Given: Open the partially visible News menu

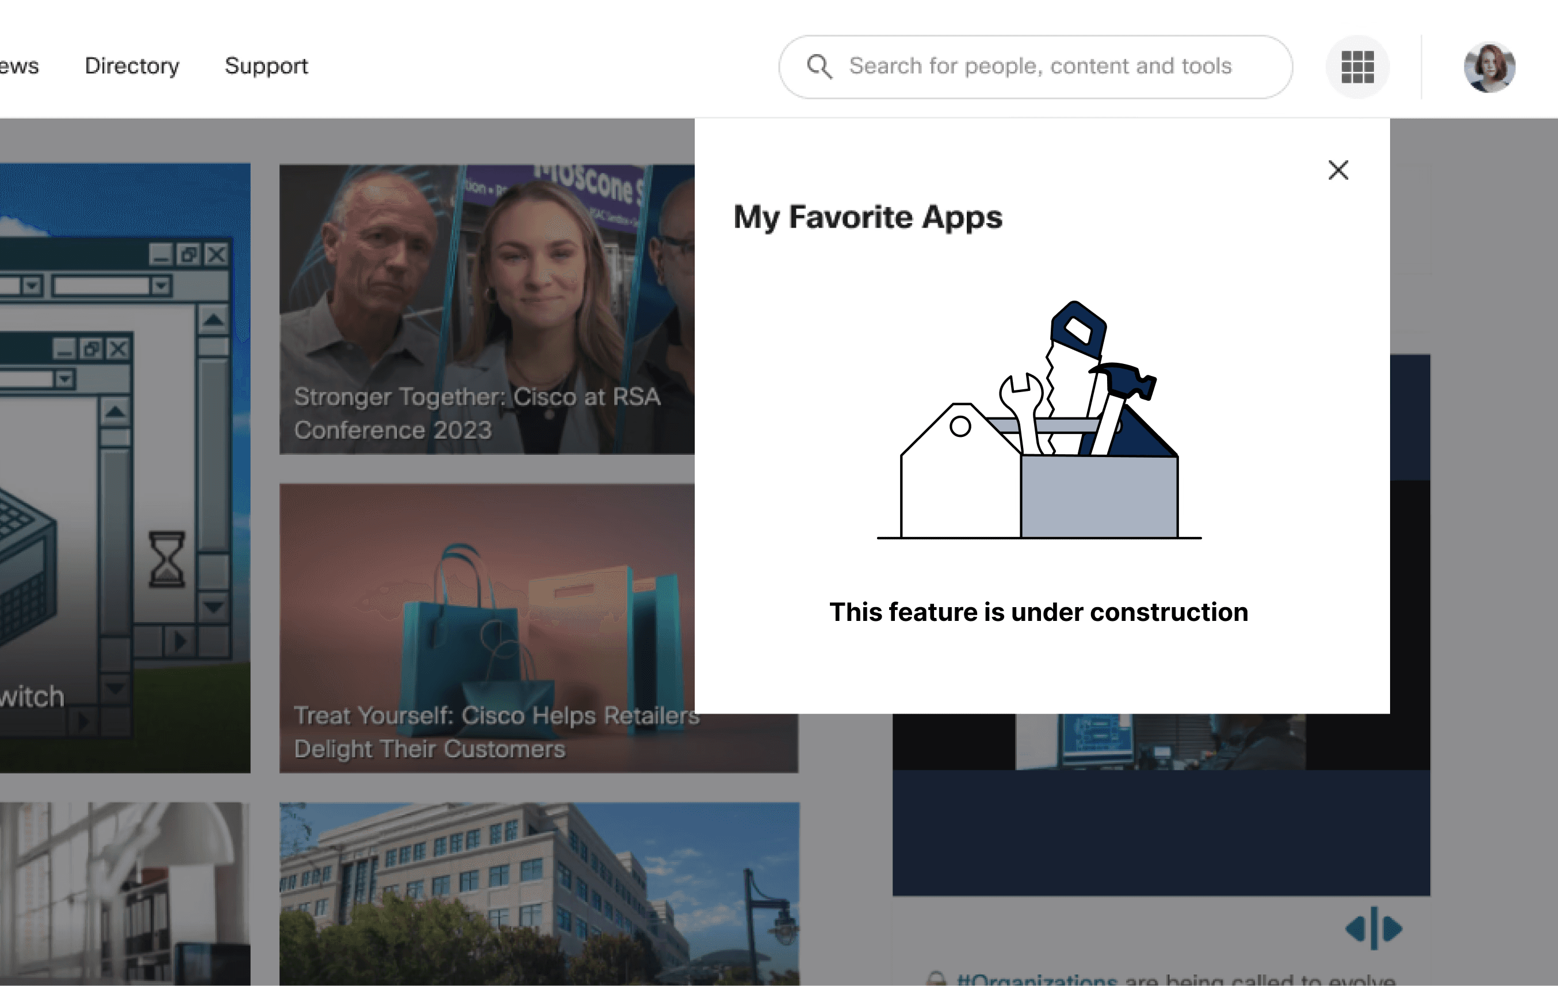Looking at the screenshot, I should [x=18, y=66].
